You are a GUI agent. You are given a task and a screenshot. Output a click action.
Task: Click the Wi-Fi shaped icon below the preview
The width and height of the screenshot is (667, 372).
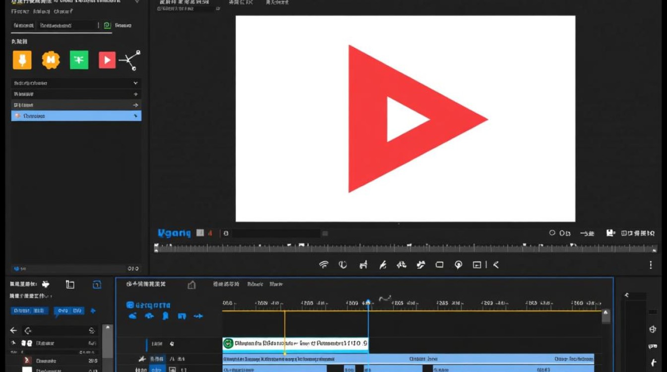click(x=324, y=265)
